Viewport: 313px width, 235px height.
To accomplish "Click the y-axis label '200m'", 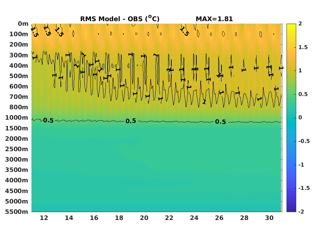I will [19, 44].
